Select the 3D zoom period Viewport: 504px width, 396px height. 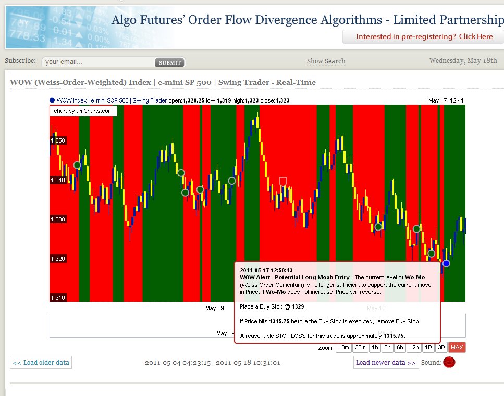coord(441,347)
